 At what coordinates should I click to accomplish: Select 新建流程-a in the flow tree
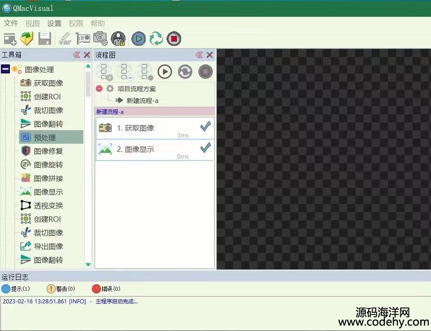pyautogui.click(x=142, y=101)
